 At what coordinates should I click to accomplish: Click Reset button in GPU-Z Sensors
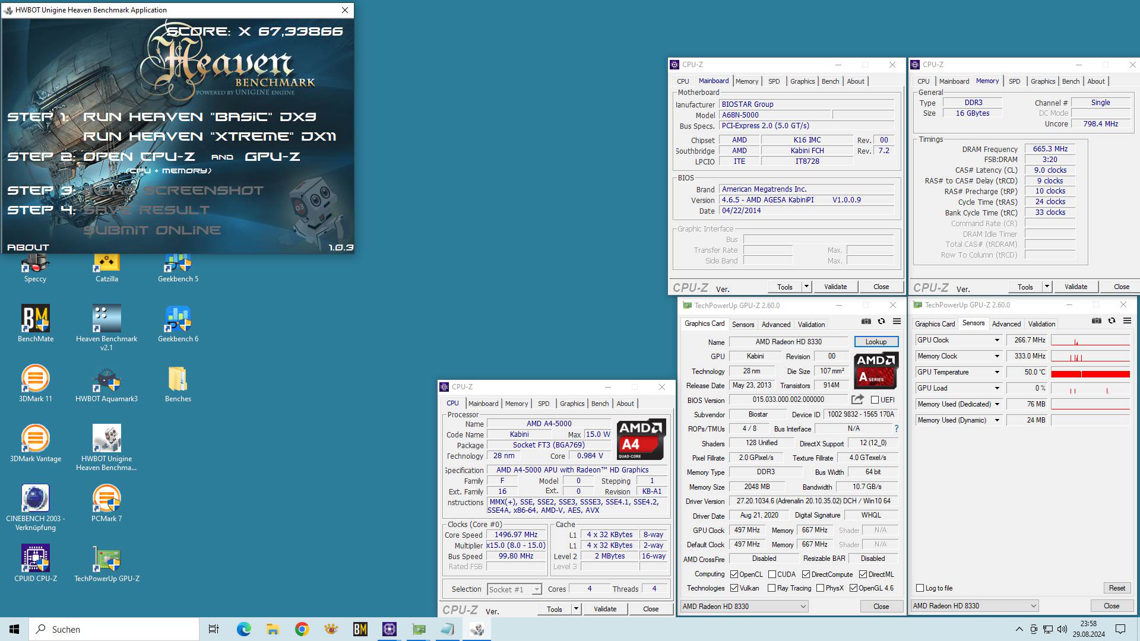(1116, 588)
